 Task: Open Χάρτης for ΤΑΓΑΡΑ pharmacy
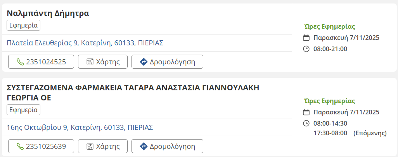103,147
